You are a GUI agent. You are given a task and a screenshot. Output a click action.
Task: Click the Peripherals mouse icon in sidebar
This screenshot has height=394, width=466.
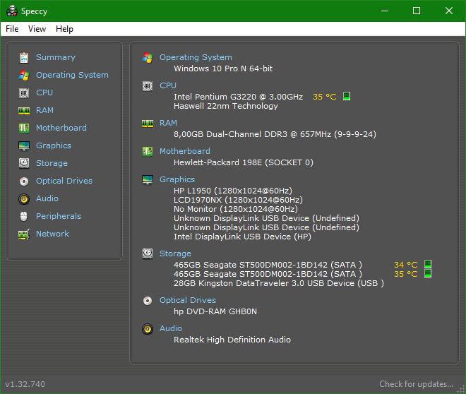pyautogui.click(x=24, y=216)
